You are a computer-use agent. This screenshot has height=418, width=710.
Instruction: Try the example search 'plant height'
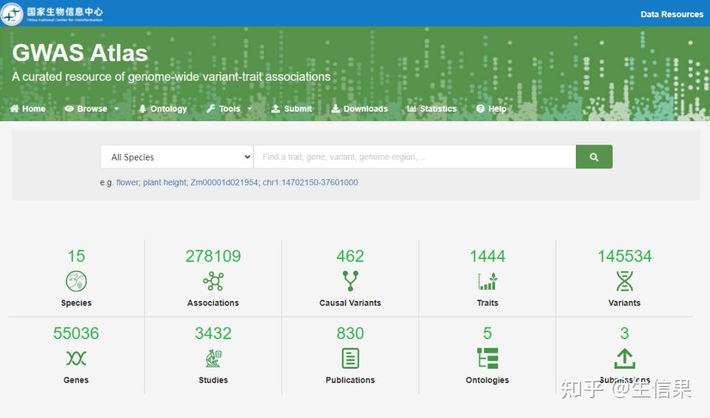[x=165, y=183]
